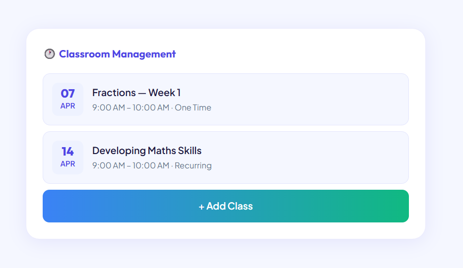Screen dimensions: 463x268
Task: Click APR under the number 14
Action: 68,164
